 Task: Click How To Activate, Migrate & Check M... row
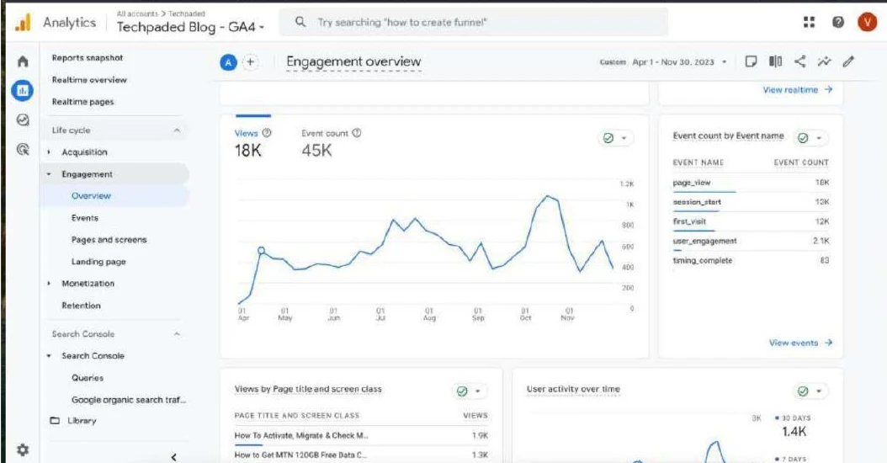tap(361, 436)
